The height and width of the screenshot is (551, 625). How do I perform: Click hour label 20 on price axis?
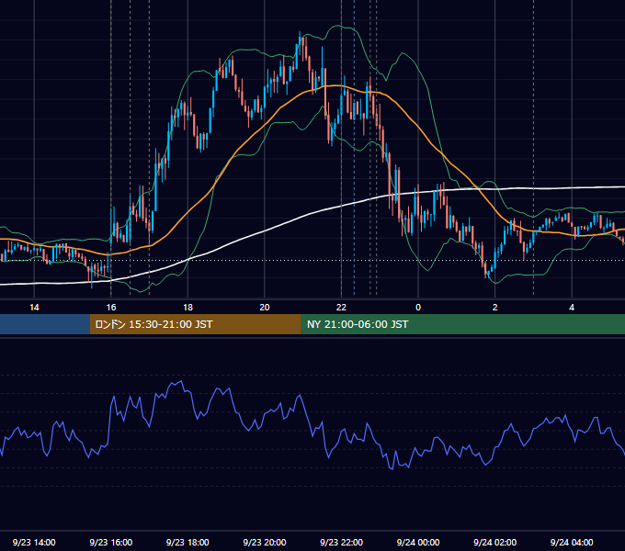[x=265, y=308]
